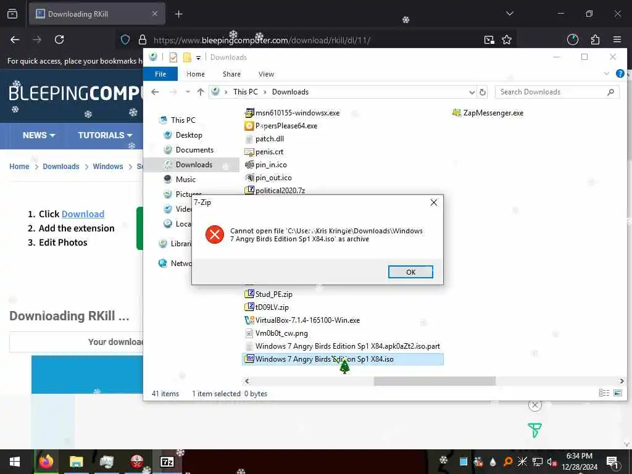Close the 7-Zip error dialog with X
Screen dimensions: 632x474
[434, 202]
